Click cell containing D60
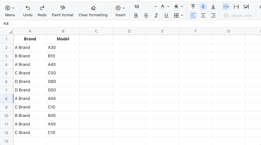This screenshot has height=145, width=261. point(63,82)
